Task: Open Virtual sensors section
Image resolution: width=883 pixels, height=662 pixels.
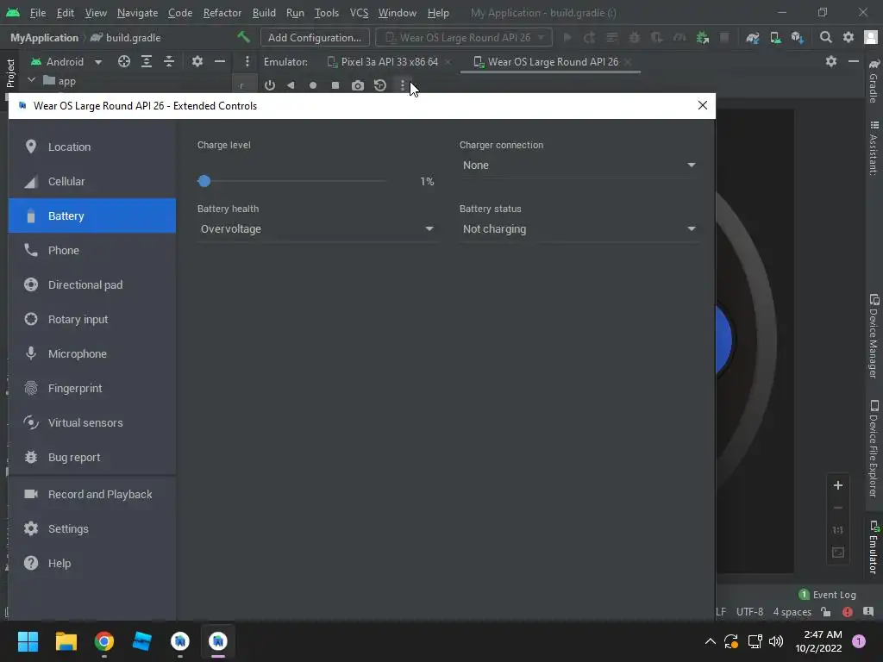Action: click(x=91, y=422)
